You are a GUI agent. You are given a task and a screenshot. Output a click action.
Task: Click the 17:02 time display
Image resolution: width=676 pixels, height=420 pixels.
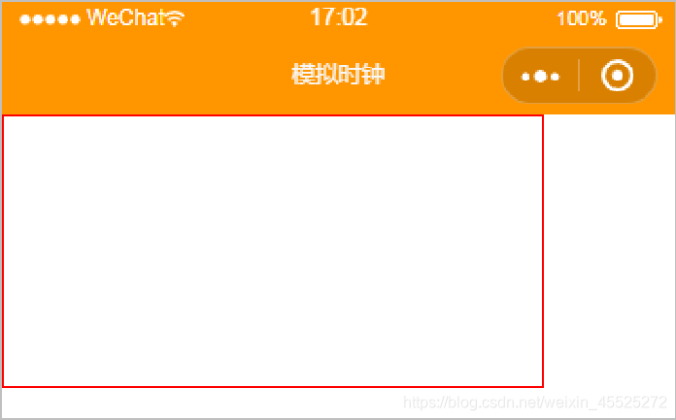(338, 17)
